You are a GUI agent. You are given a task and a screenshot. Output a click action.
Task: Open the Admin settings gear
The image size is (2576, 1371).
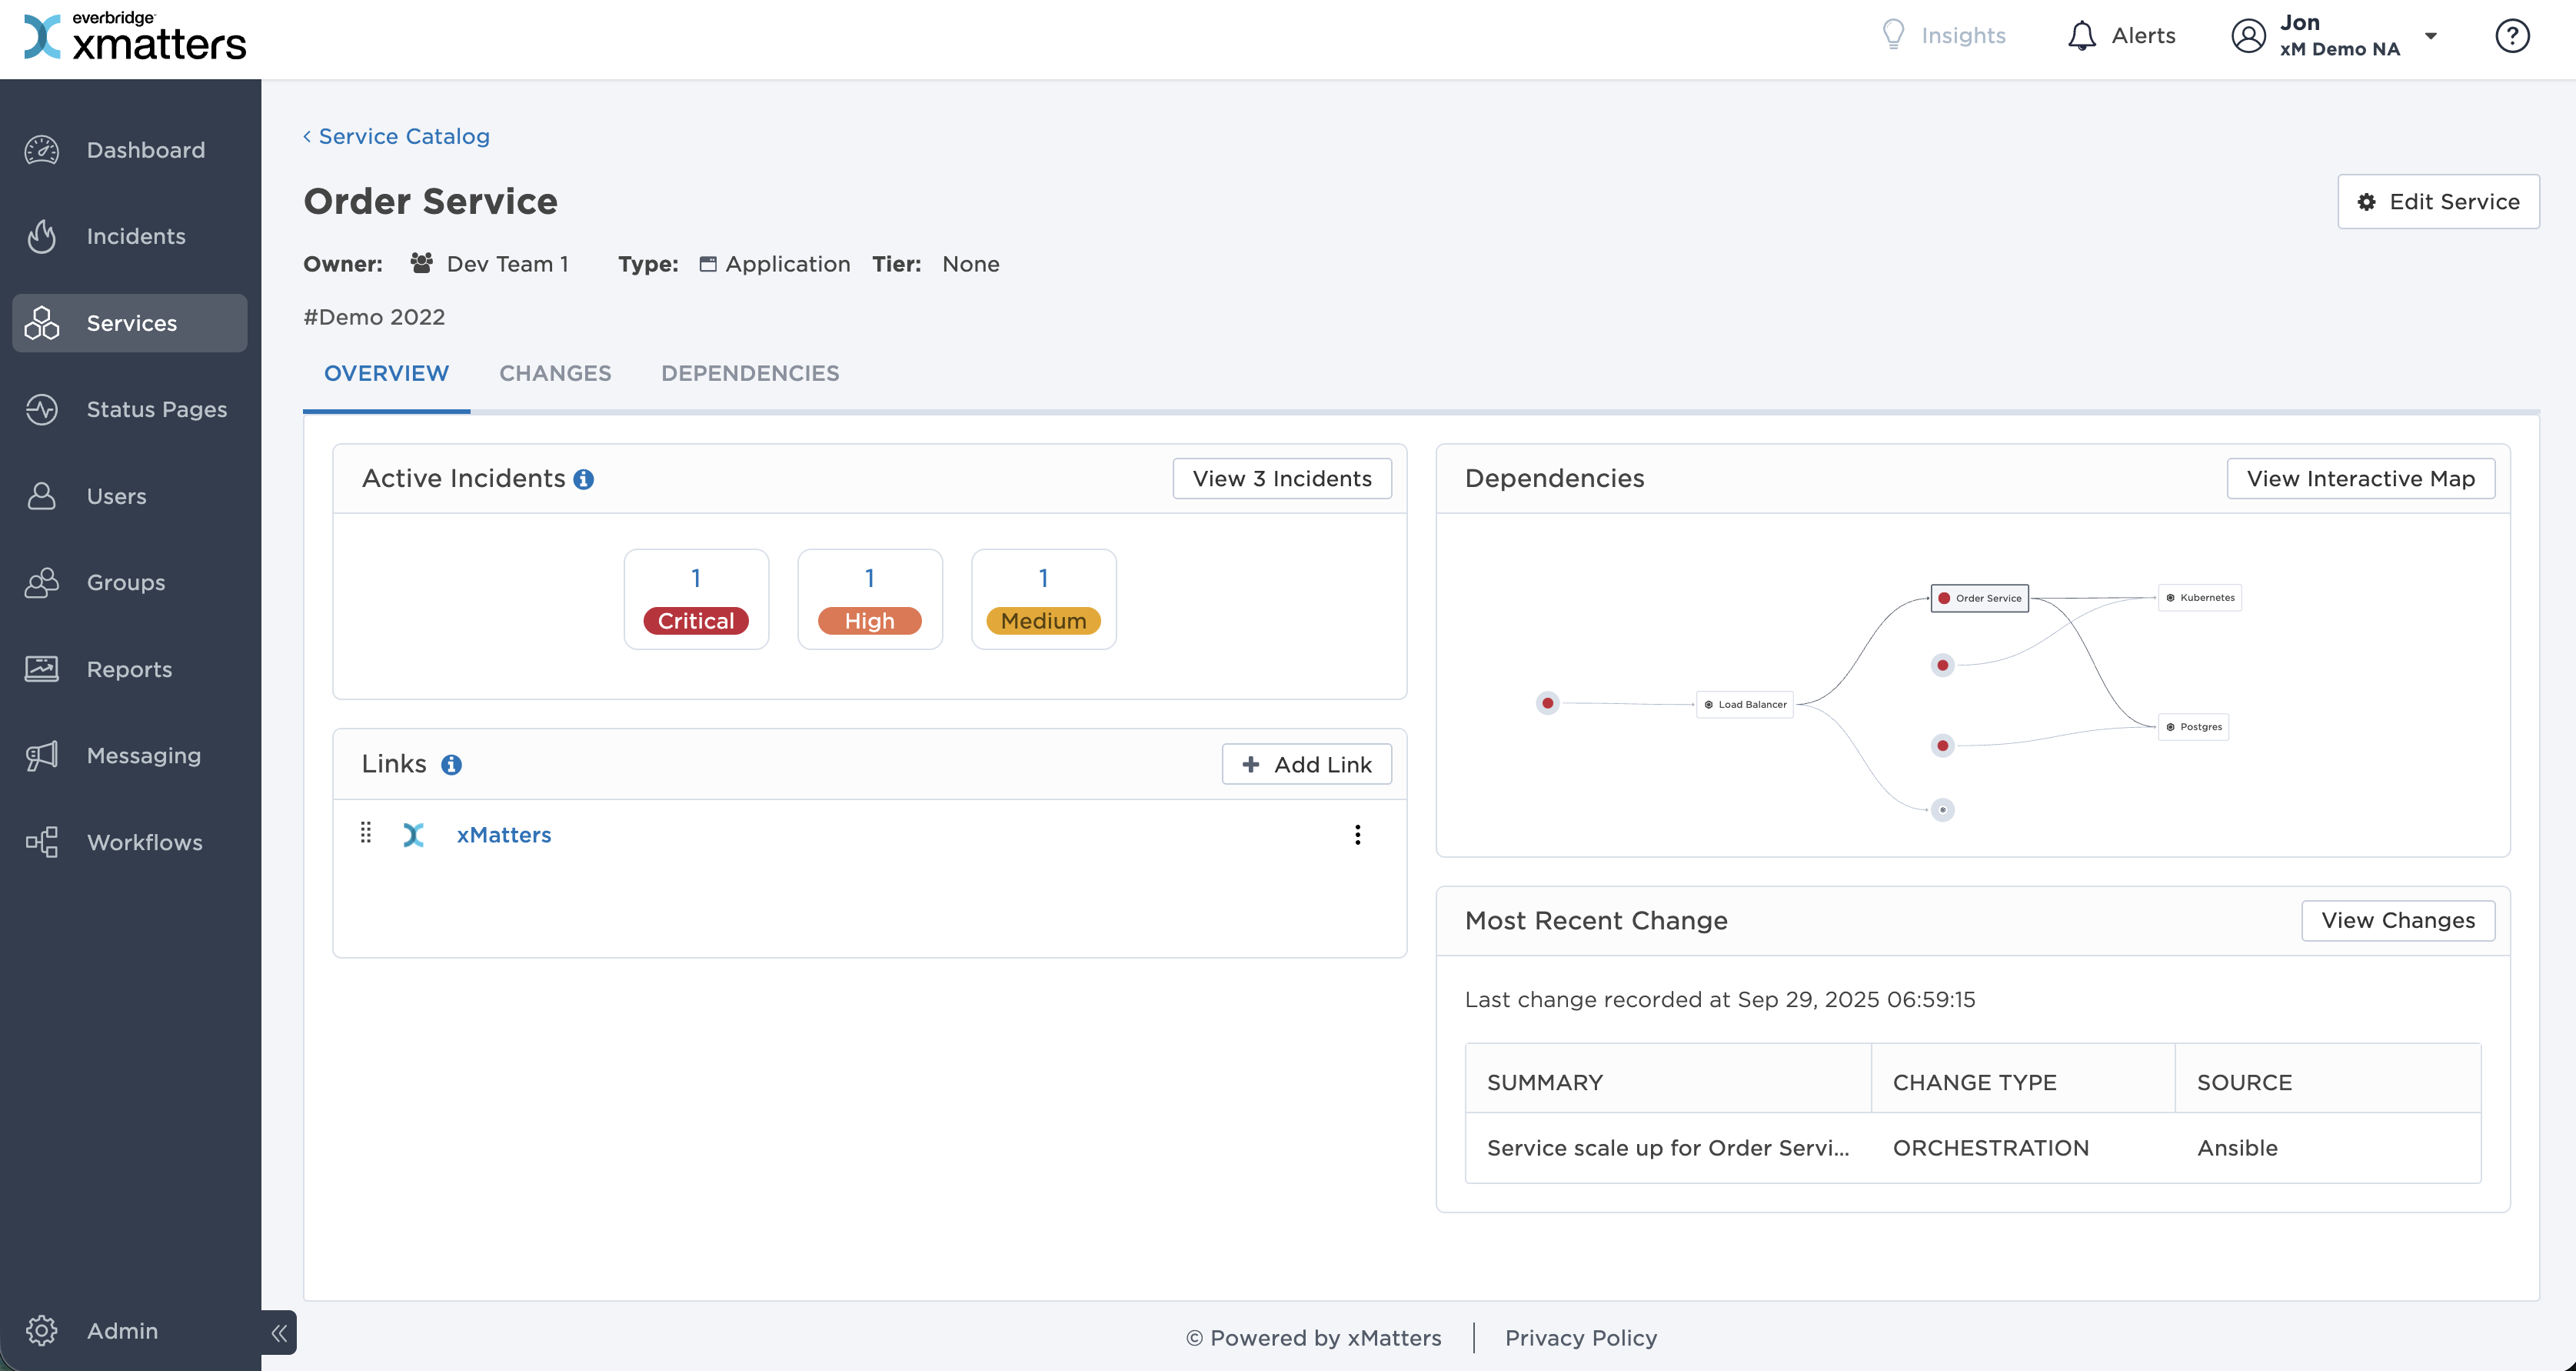pyautogui.click(x=42, y=1331)
